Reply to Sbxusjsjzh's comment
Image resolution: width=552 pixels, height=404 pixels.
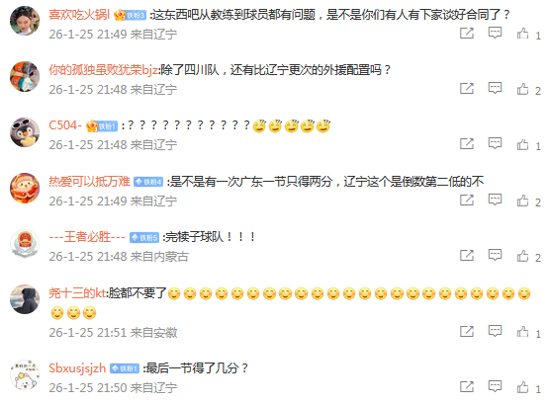click(495, 386)
